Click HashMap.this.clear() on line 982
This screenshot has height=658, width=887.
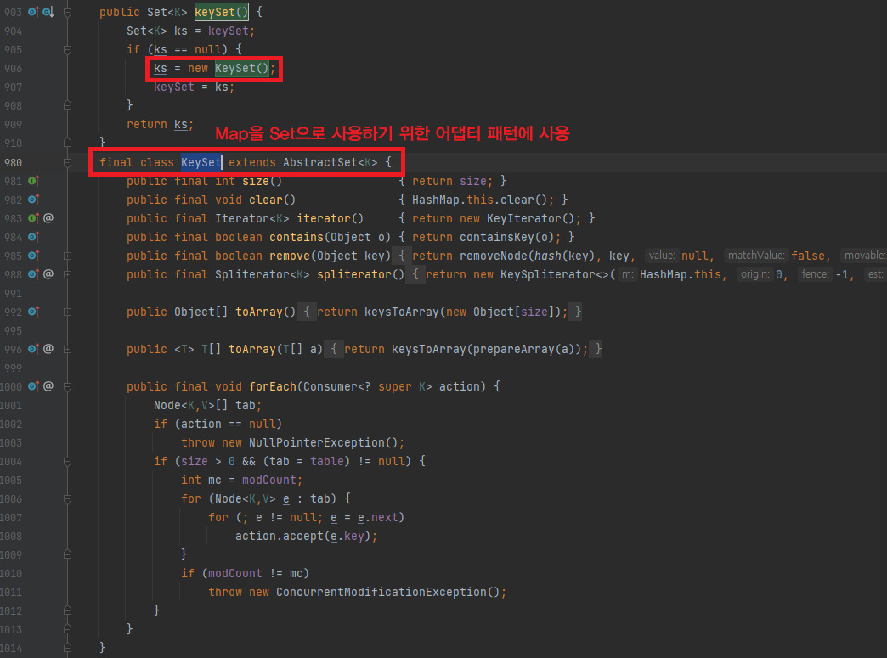coord(479,200)
